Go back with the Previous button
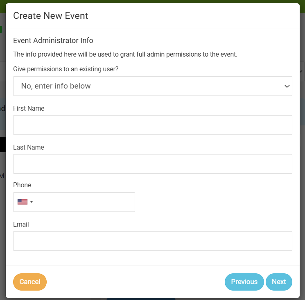The height and width of the screenshot is (300, 305). pyautogui.click(x=244, y=282)
